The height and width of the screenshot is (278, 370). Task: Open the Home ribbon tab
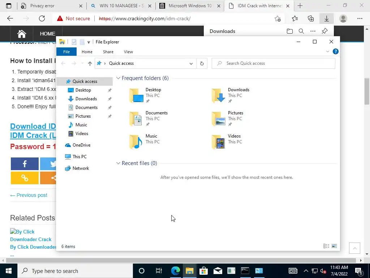click(x=87, y=52)
